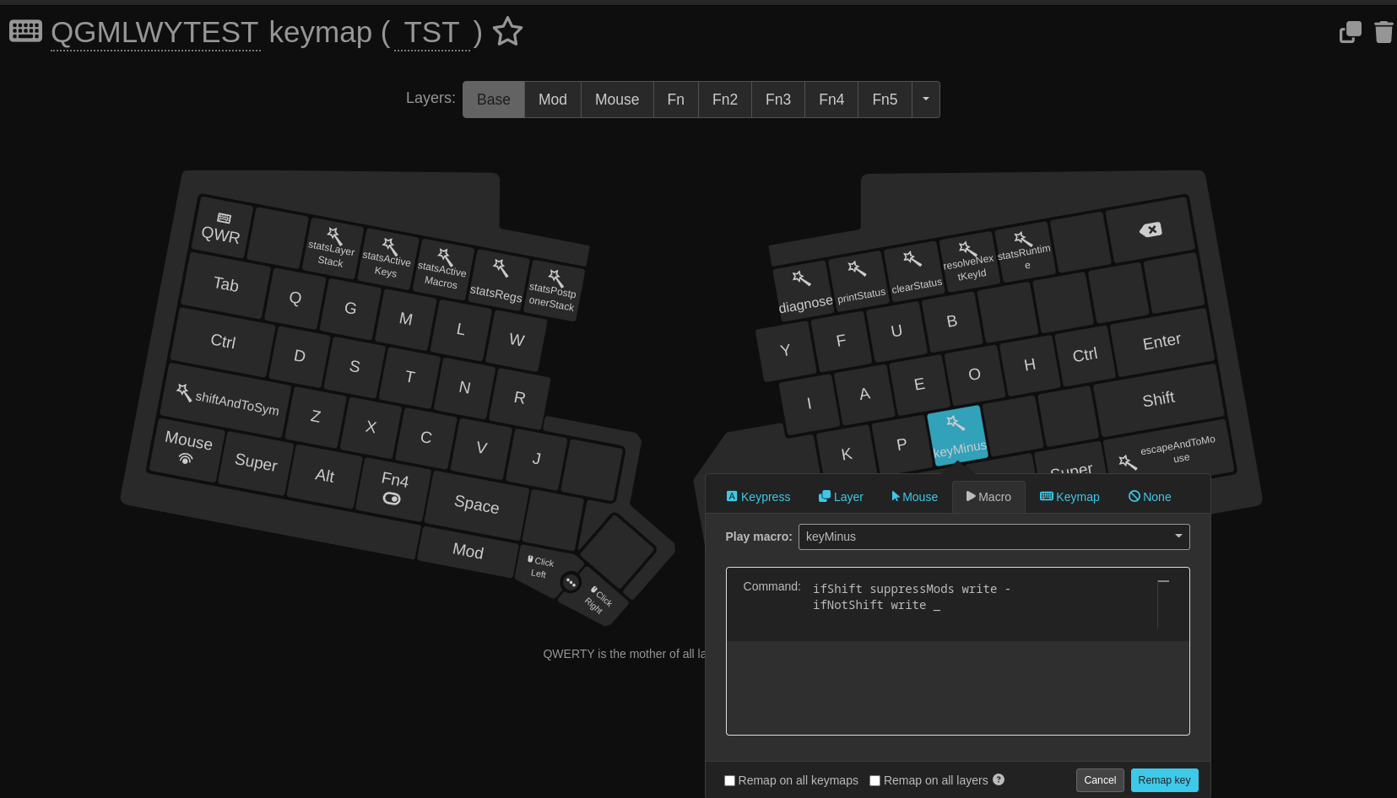This screenshot has width=1397, height=798.
Task: Duplicate the keymap using the copy icon
Action: pyautogui.click(x=1349, y=31)
